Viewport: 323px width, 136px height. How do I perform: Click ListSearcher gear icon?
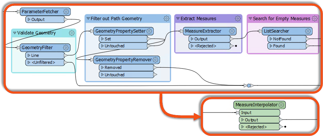pyautogui.click(x=308, y=31)
